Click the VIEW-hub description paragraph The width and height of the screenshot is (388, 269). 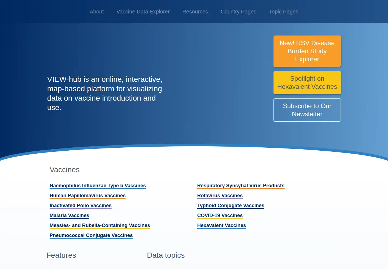[105, 93]
